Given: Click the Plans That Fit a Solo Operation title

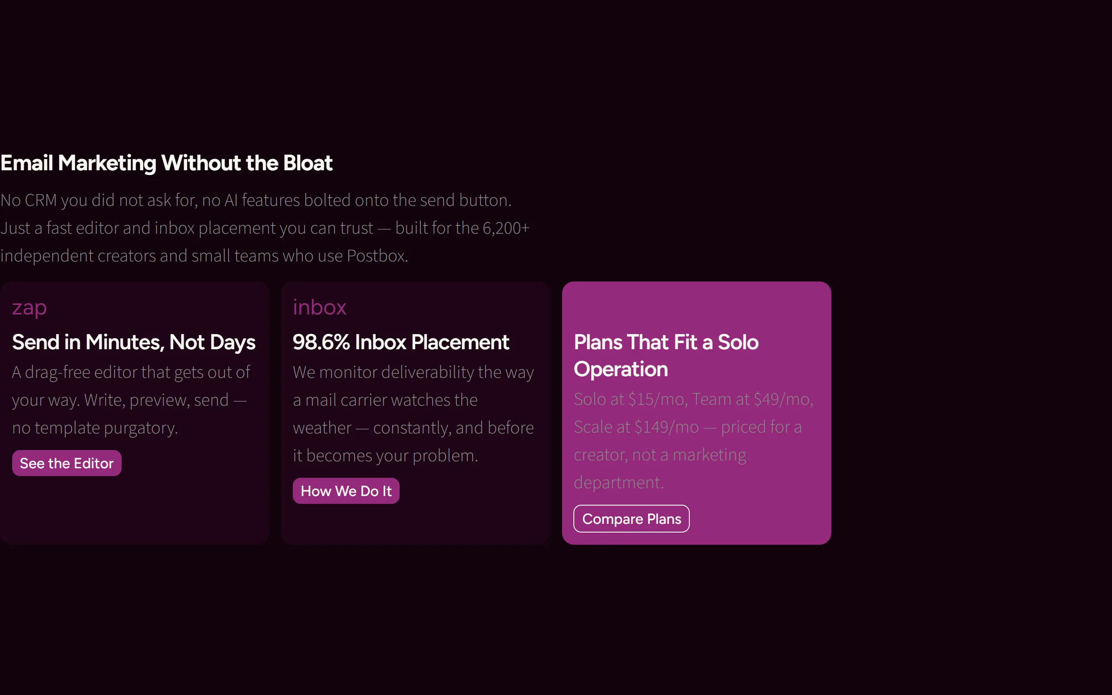Looking at the screenshot, I should (x=666, y=356).
